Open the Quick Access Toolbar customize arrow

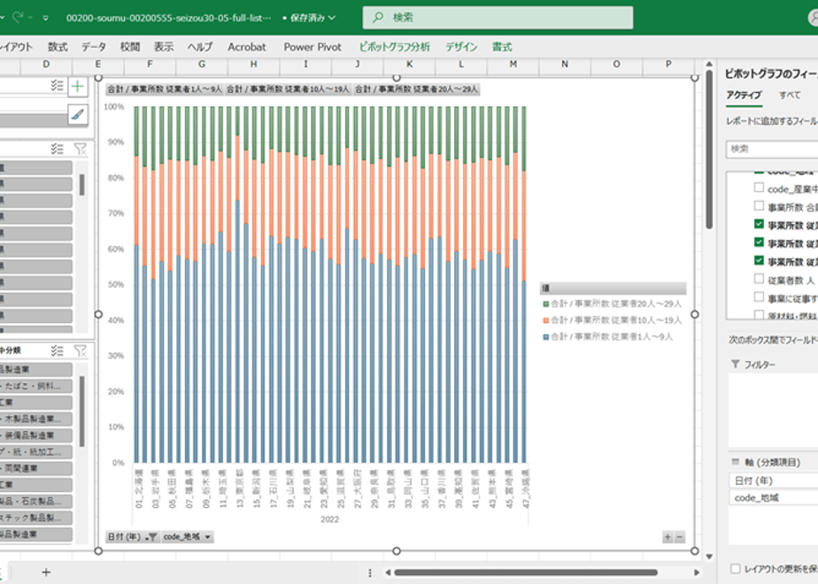pos(46,18)
